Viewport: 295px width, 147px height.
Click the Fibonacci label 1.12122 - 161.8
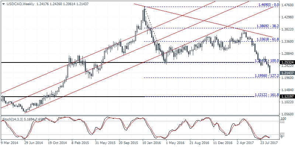point(267,95)
